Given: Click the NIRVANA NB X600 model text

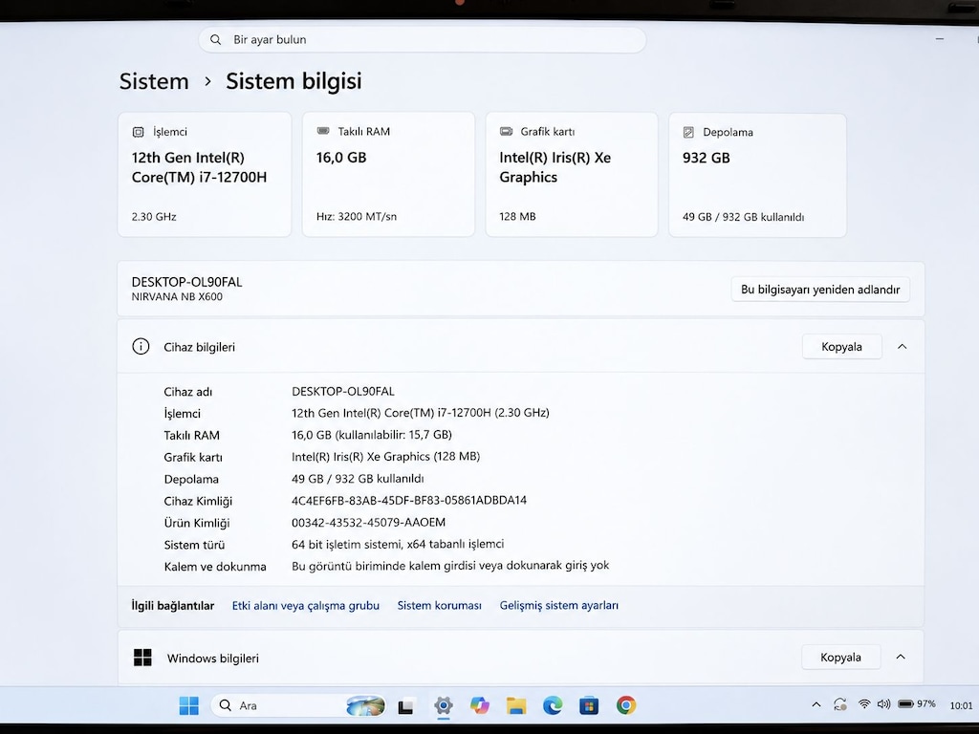Looking at the screenshot, I should [177, 297].
